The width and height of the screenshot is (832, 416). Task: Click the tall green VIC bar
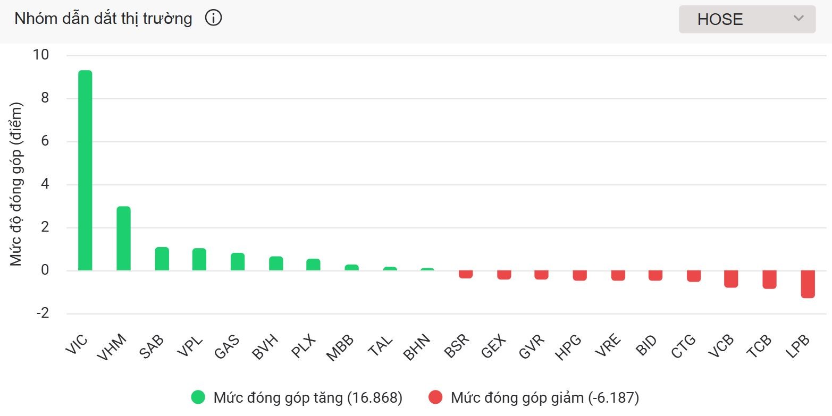pos(85,170)
